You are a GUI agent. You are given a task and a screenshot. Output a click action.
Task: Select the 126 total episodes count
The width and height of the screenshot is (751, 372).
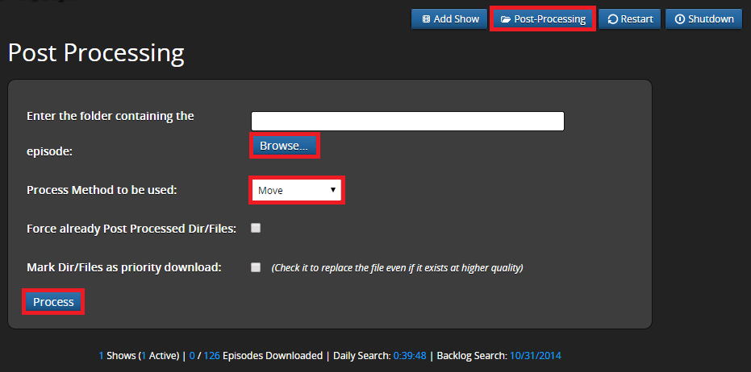pos(211,355)
